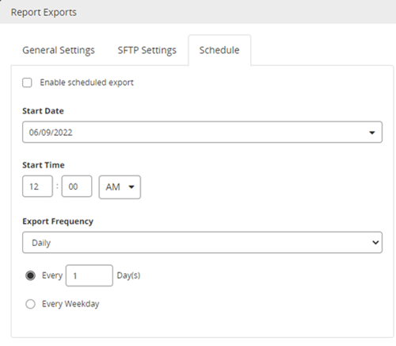Click the Every label beside the day count
396x346 pixels.
52,275
